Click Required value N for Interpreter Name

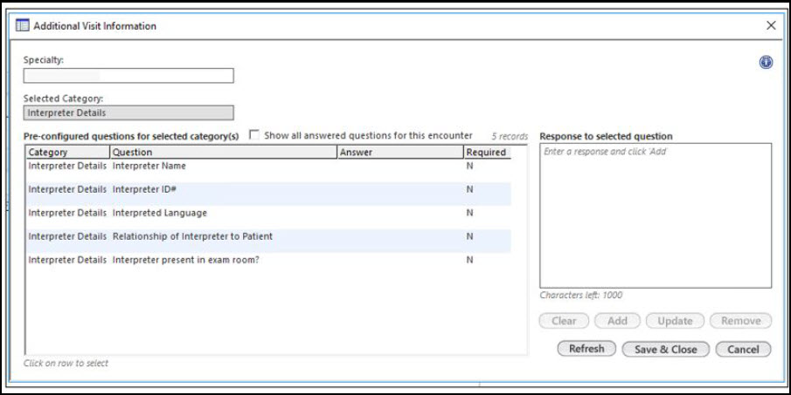tap(469, 166)
